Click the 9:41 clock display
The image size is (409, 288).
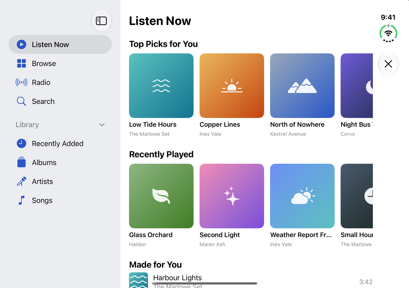coord(388,17)
